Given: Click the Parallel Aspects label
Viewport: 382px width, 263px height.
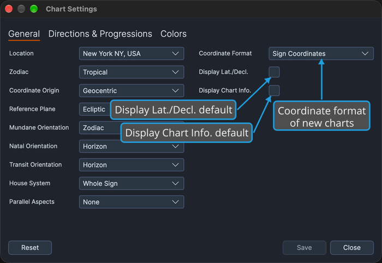Looking at the screenshot, I should click(x=32, y=202).
